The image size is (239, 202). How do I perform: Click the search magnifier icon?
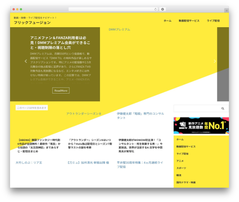coord(223,108)
